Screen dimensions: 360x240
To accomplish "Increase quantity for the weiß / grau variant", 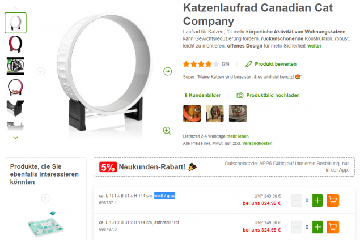I will [x=317, y=200].
